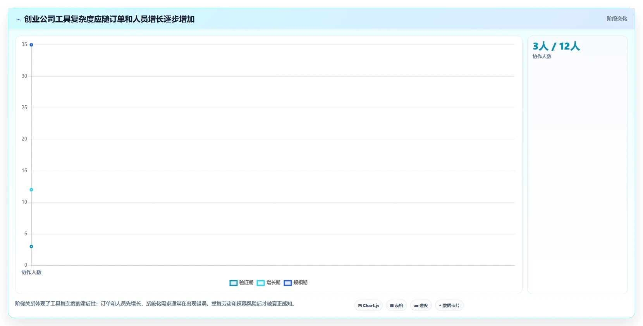Click the y-axis tick label 15
This screenshot has height=326, width=643.
24,171
